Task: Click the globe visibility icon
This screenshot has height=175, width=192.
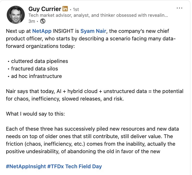Action: pyautogui.click(x=43, y=21)
